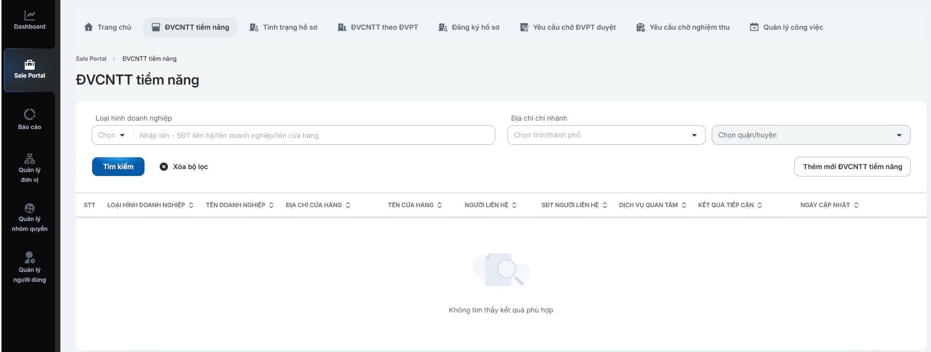Open Quản lý nhóm quyền icon

[x=30, y=208]
